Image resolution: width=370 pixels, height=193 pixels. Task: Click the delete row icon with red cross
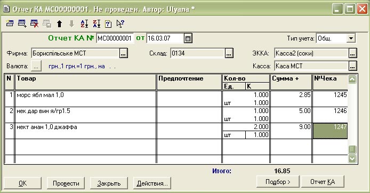(35, 23)
